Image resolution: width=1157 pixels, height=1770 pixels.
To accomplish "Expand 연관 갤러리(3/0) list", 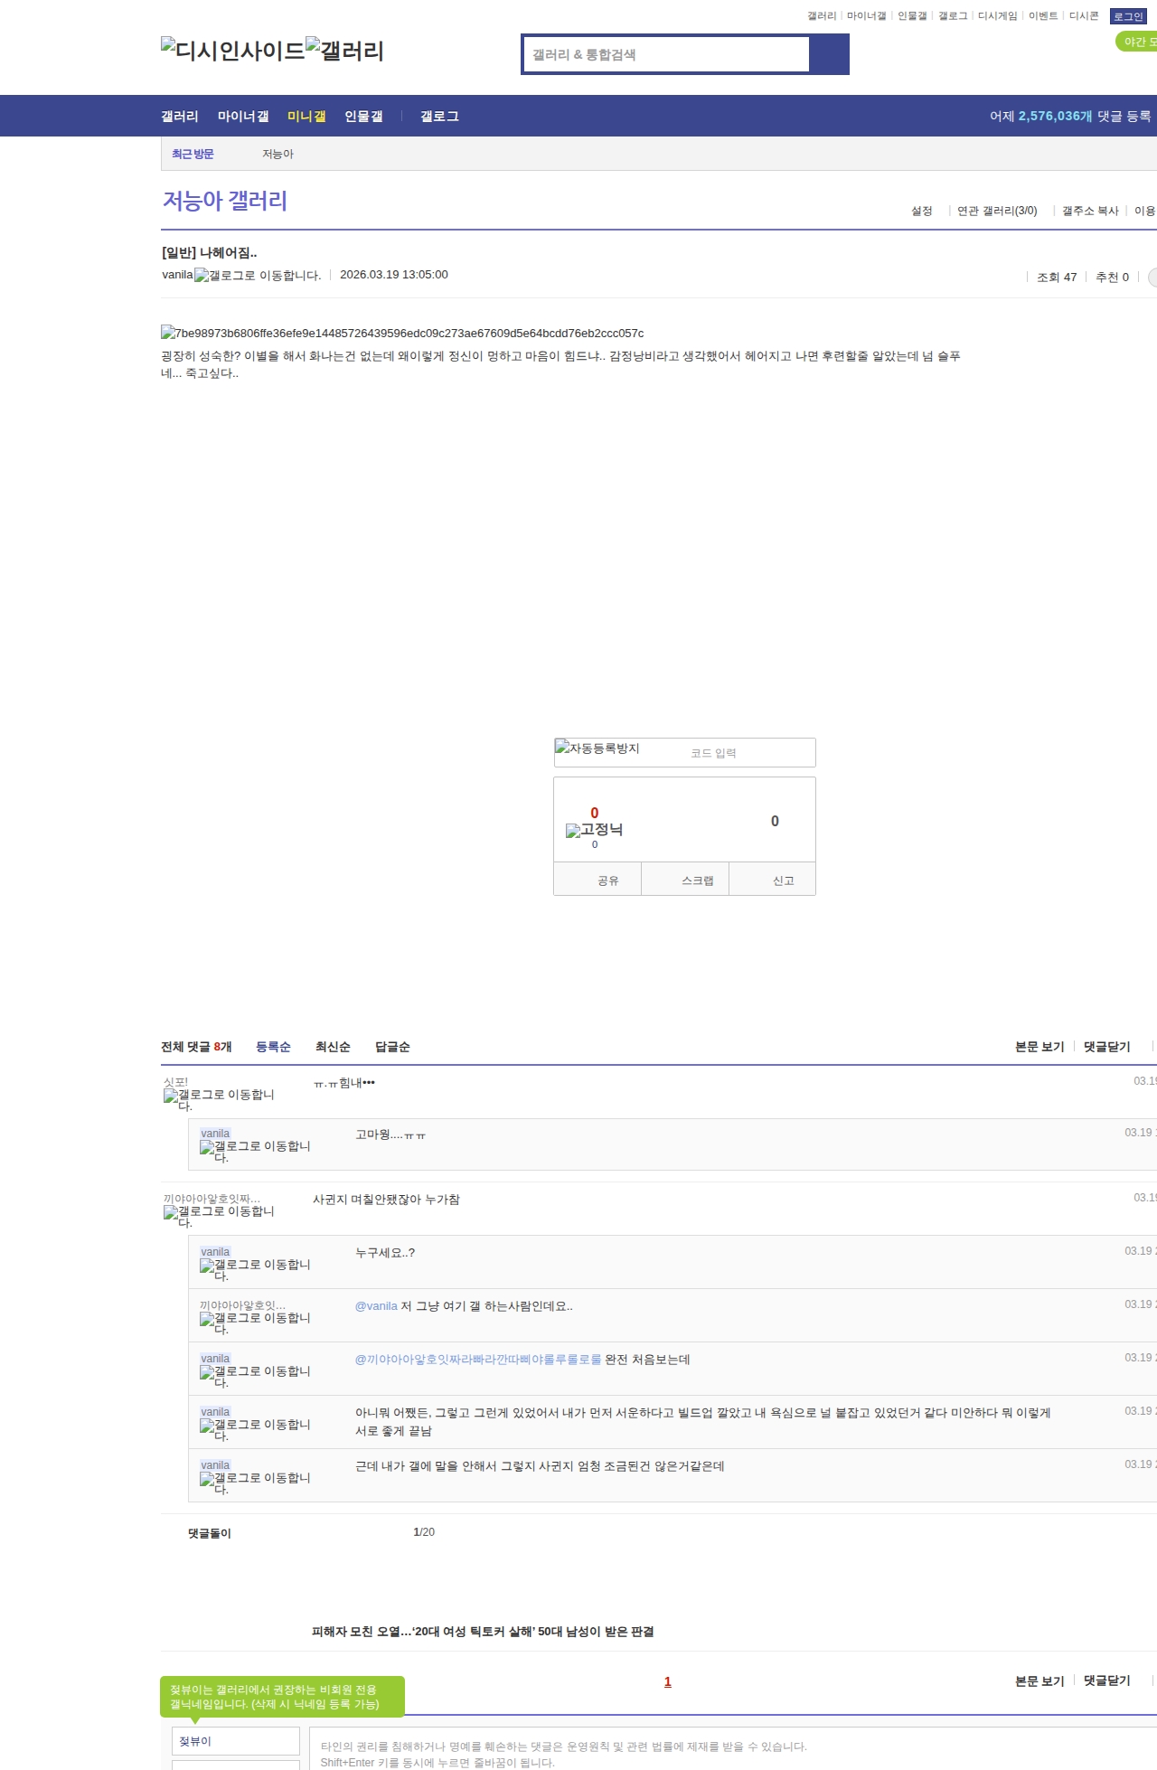I will (996, 211).
